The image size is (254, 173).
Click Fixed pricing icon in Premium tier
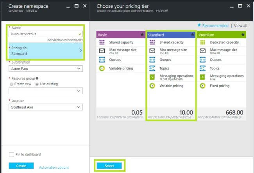click(203, 86)
